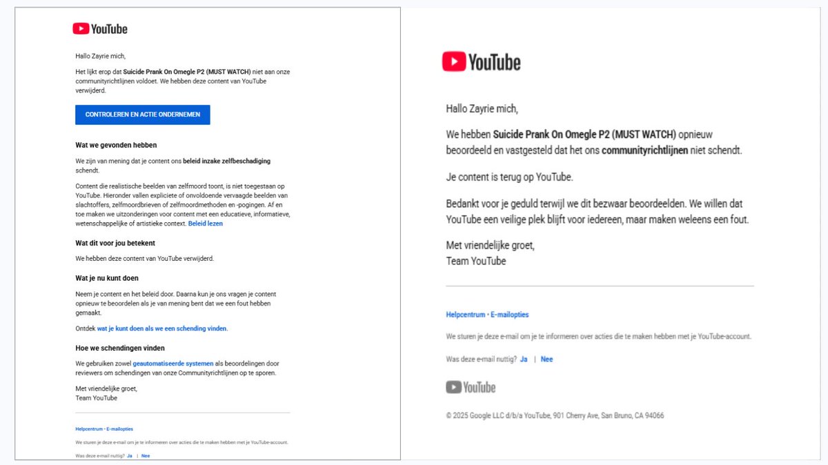Click the 'Wat dit voor jou betekent' heading

click(x=115, y=243)
